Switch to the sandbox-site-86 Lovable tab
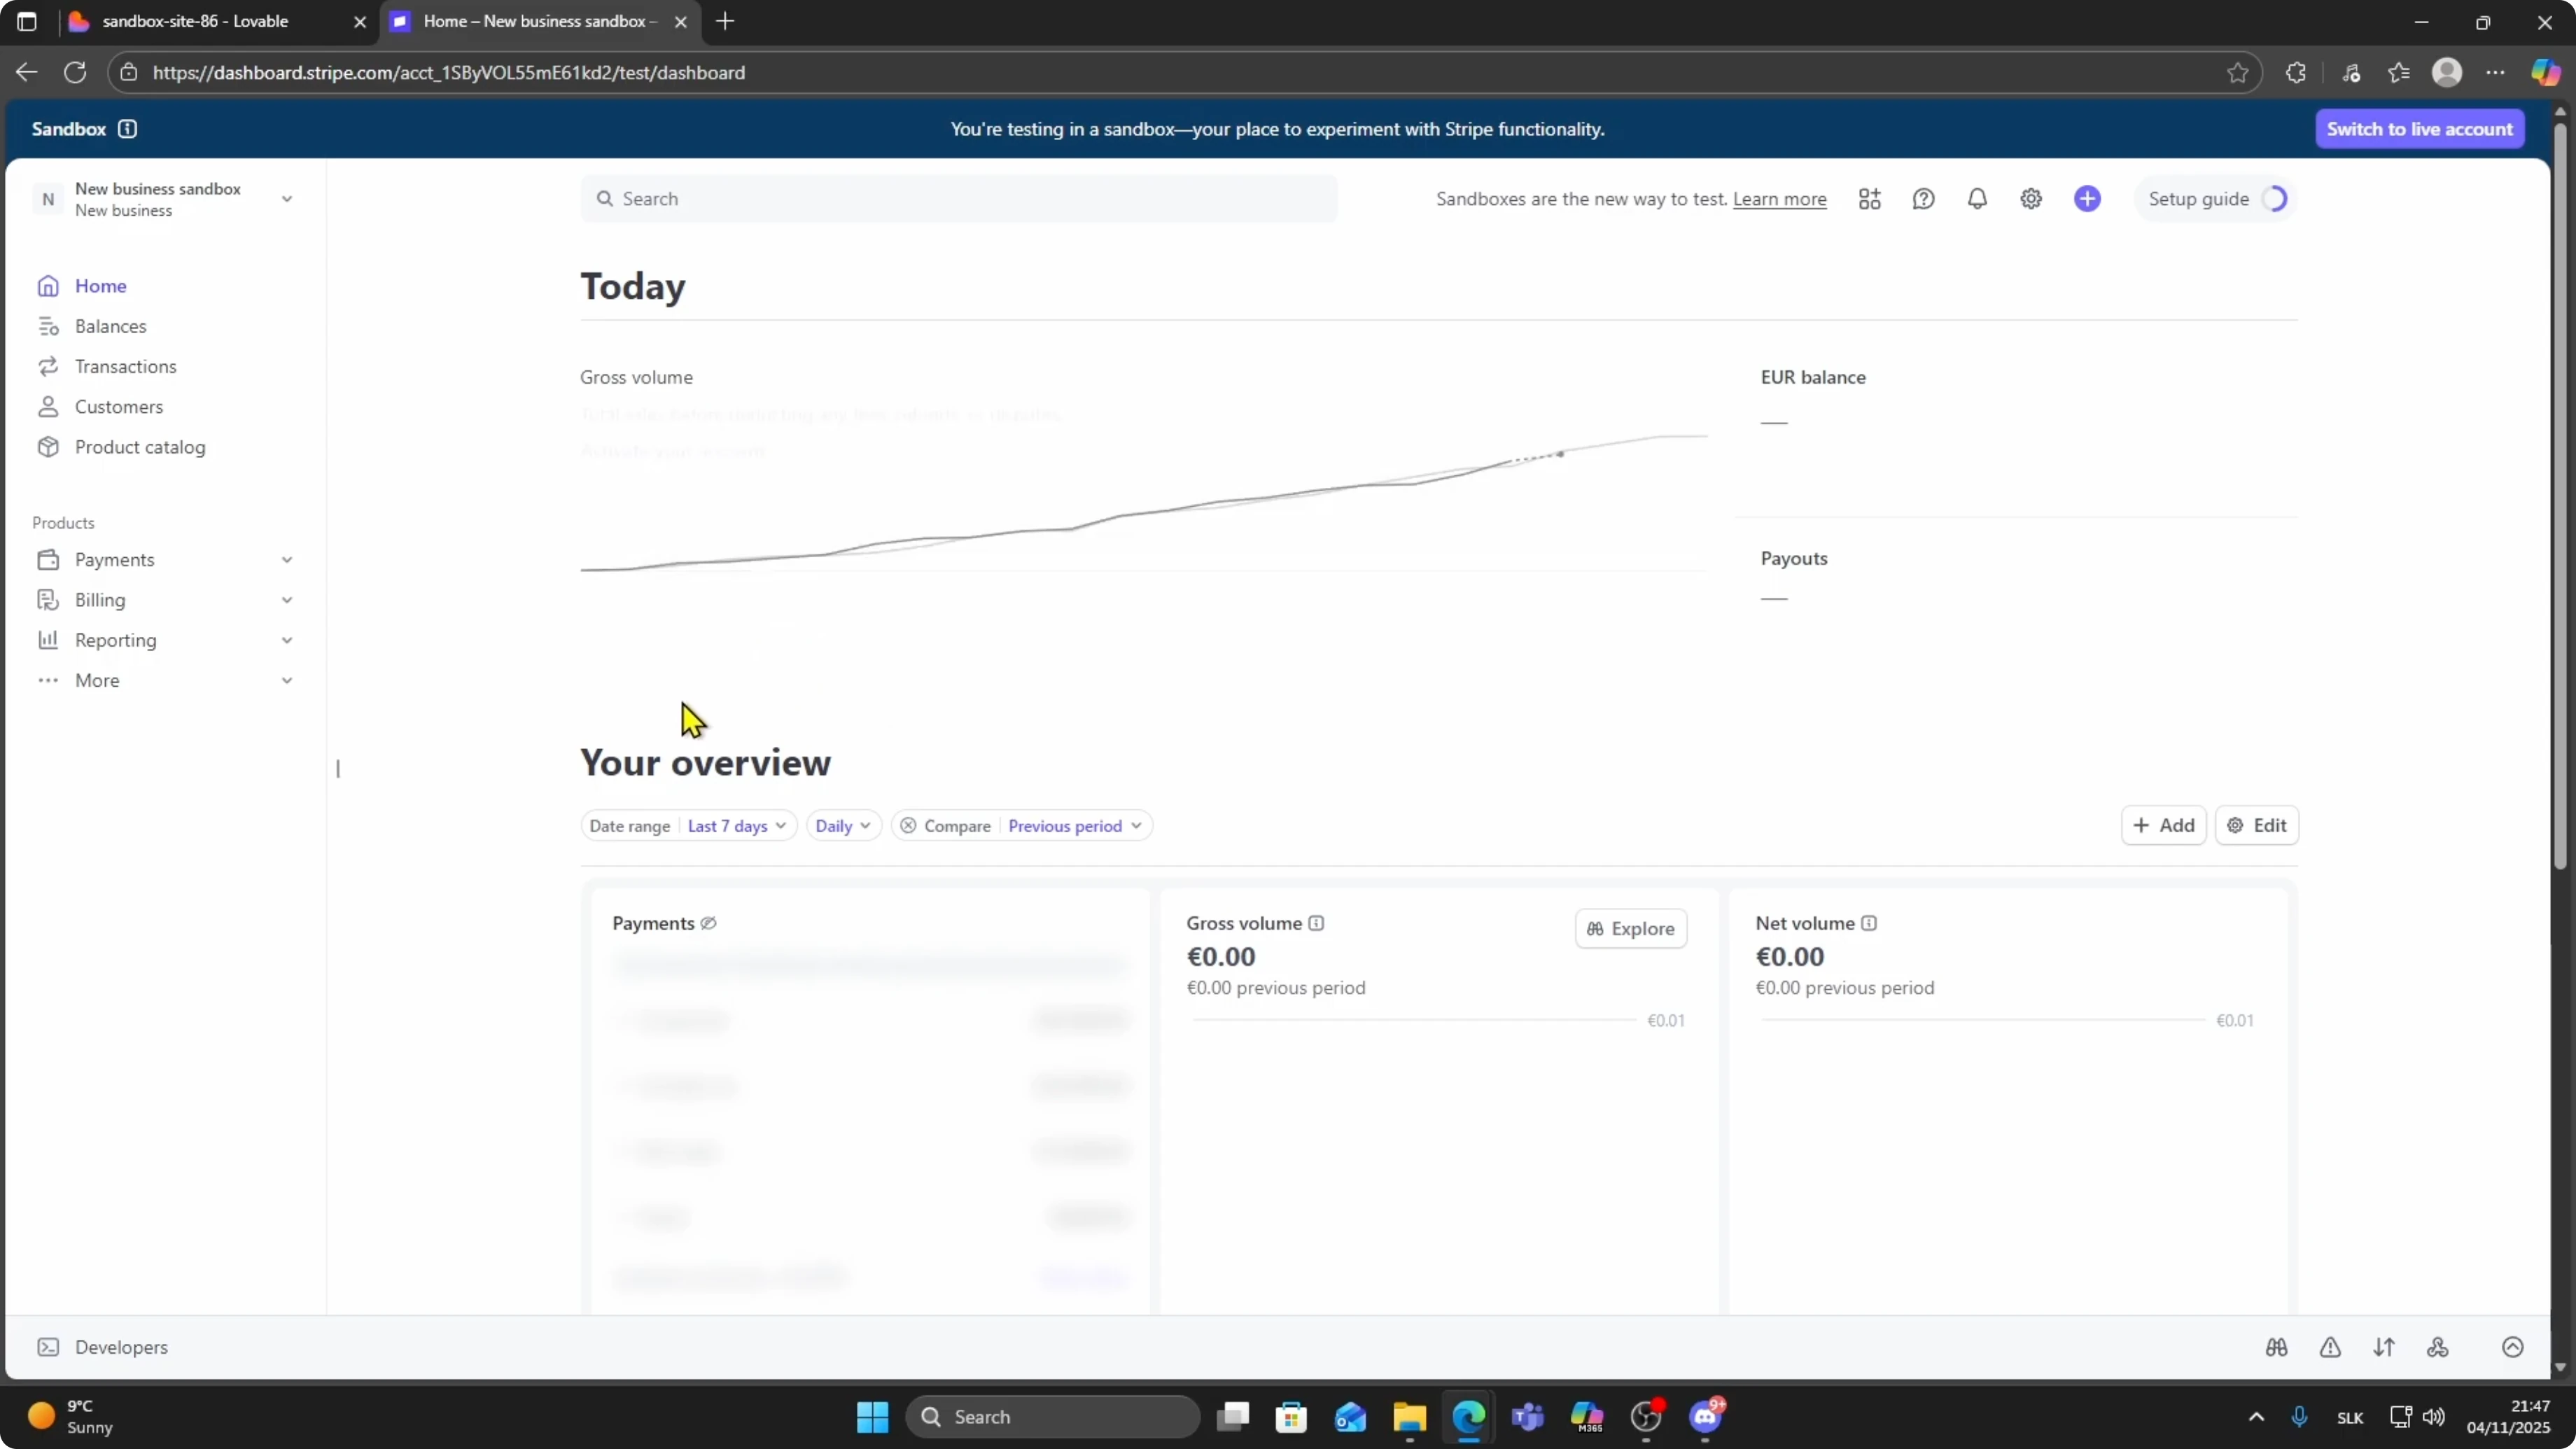2576x1449 pixels. (x=195, y=21)
